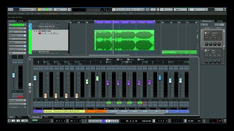234x131 pixels.
Task: Mute the GTR LEAD 2007 track
Action: click(34, 52)
